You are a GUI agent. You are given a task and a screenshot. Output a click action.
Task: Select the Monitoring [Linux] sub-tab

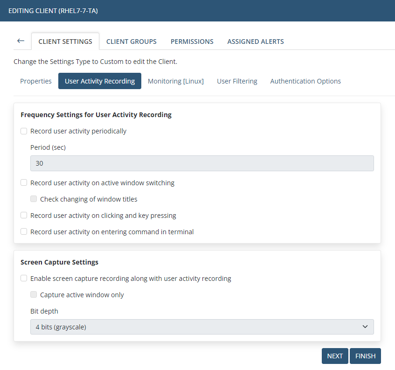[175, 81]
